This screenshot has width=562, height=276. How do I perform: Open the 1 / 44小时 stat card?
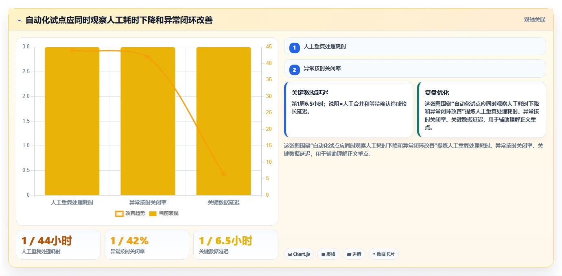58,245
